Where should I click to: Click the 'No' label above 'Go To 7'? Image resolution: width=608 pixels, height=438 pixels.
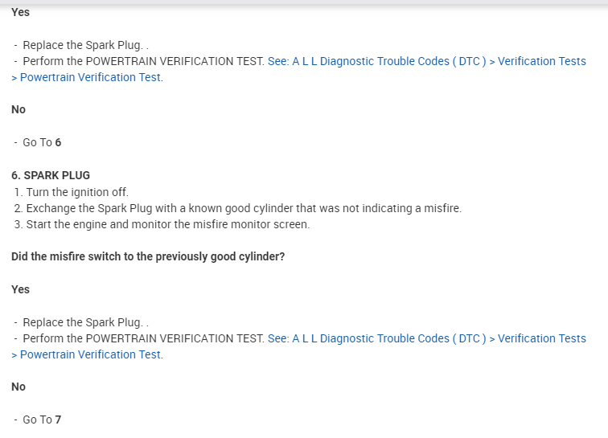pyautogui.click(x=18, y=387)
